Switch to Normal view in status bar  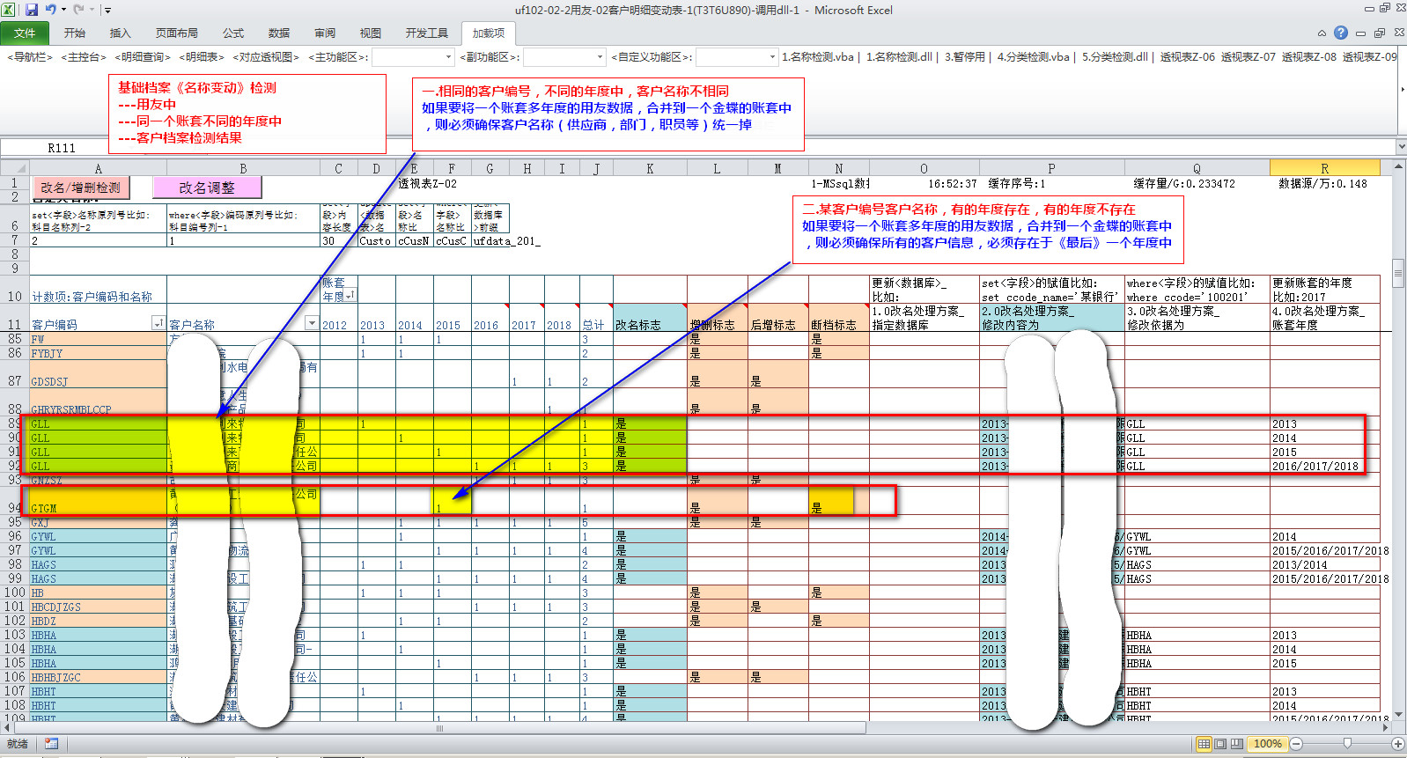1204,744
